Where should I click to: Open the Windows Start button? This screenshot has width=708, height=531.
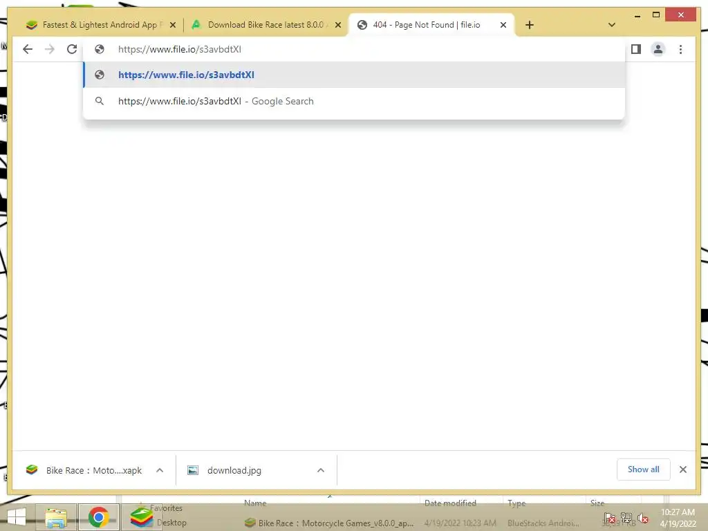point(17,517)
